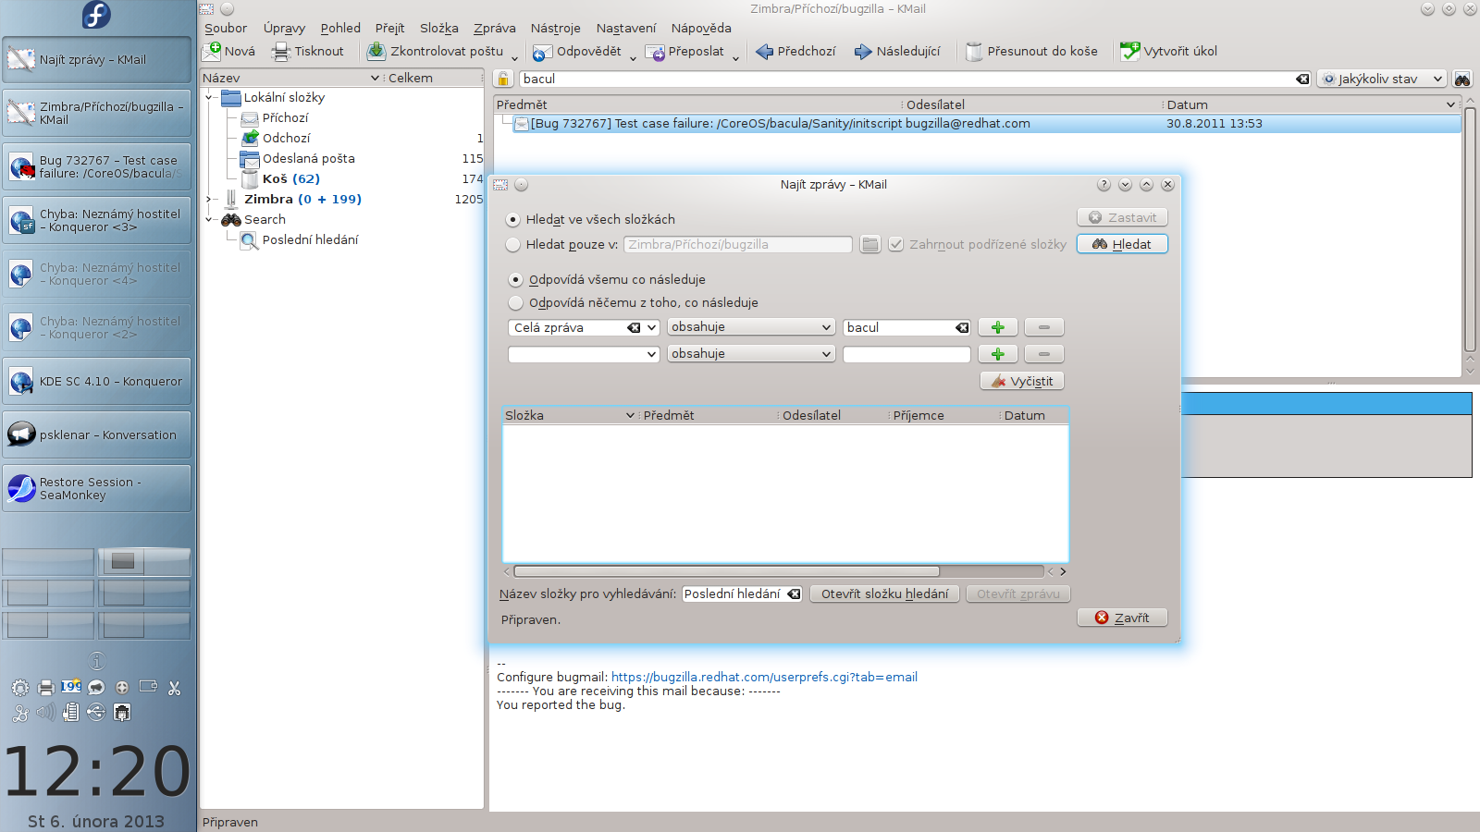1480x832 pixels.
Task: Collapse the Search tree node
Action: 209,220
